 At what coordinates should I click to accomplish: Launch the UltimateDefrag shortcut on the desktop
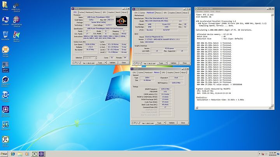pyautogui.click(x=16, y=21)
